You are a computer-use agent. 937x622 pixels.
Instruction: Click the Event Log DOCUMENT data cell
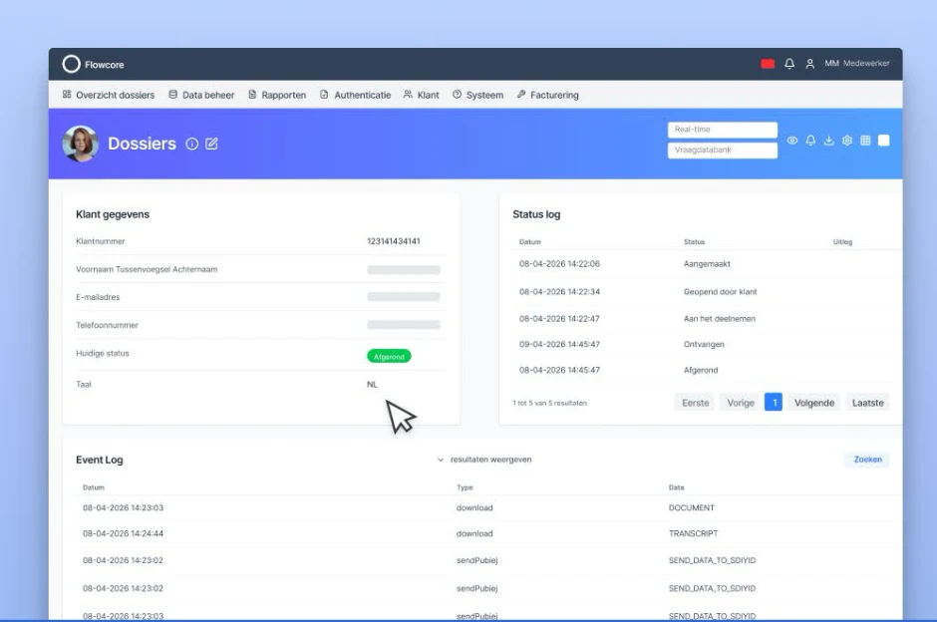692,508
